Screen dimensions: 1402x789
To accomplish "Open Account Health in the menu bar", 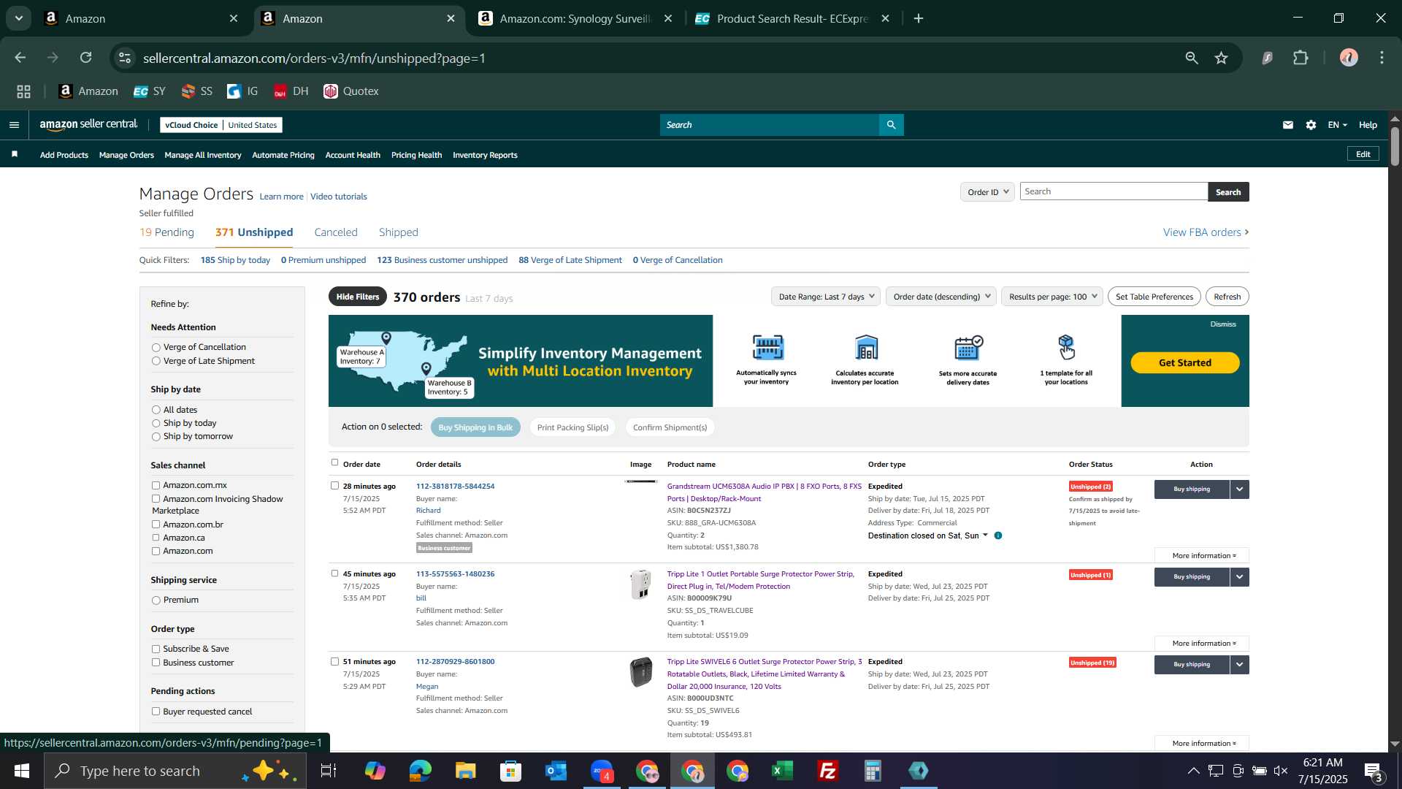I will (353, 155).
